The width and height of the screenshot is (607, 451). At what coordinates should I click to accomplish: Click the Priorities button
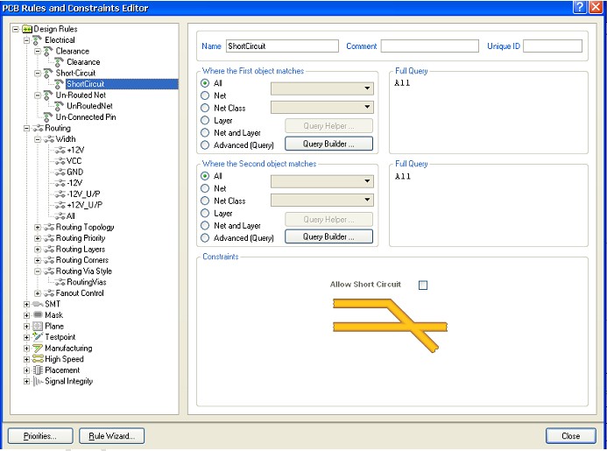39,435
